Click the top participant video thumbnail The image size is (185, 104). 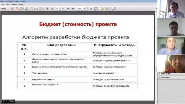pos(171,9)
